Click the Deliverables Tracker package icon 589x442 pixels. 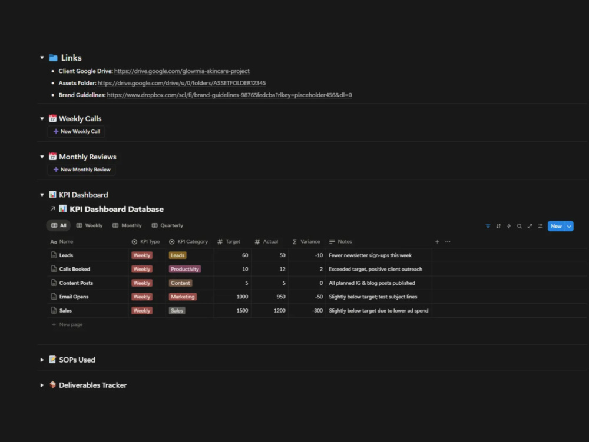click(52, 385)
